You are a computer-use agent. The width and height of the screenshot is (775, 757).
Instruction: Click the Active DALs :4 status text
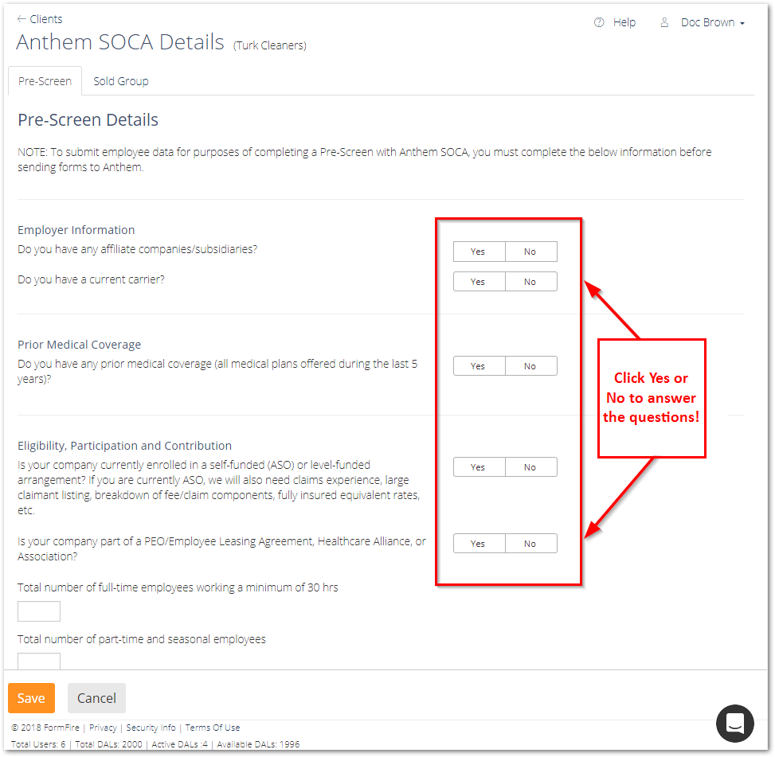click(x=179, y=744)
